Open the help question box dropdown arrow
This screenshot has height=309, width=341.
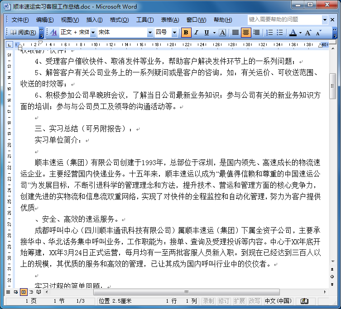coord(325,20)
